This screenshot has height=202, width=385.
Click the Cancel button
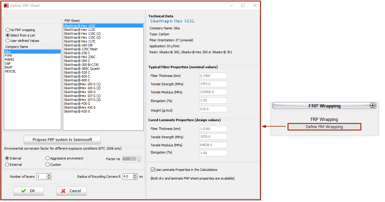pos(71,191)
